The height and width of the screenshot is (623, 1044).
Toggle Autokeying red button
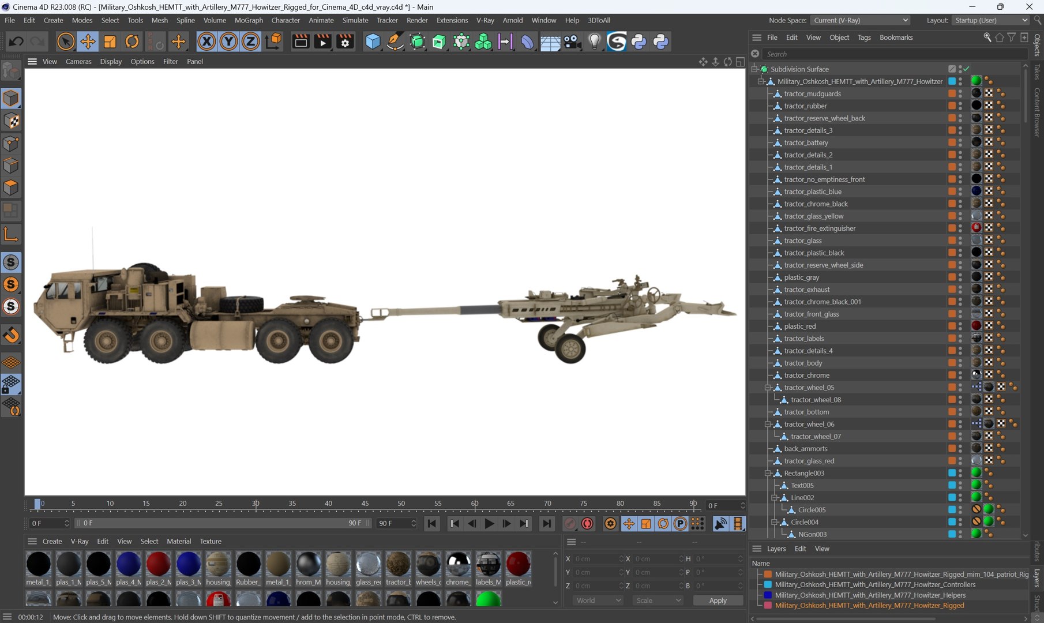pos(587,523)
